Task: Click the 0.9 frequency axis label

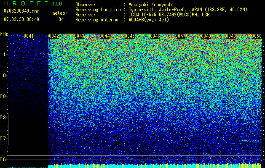Action: [3, 97]
